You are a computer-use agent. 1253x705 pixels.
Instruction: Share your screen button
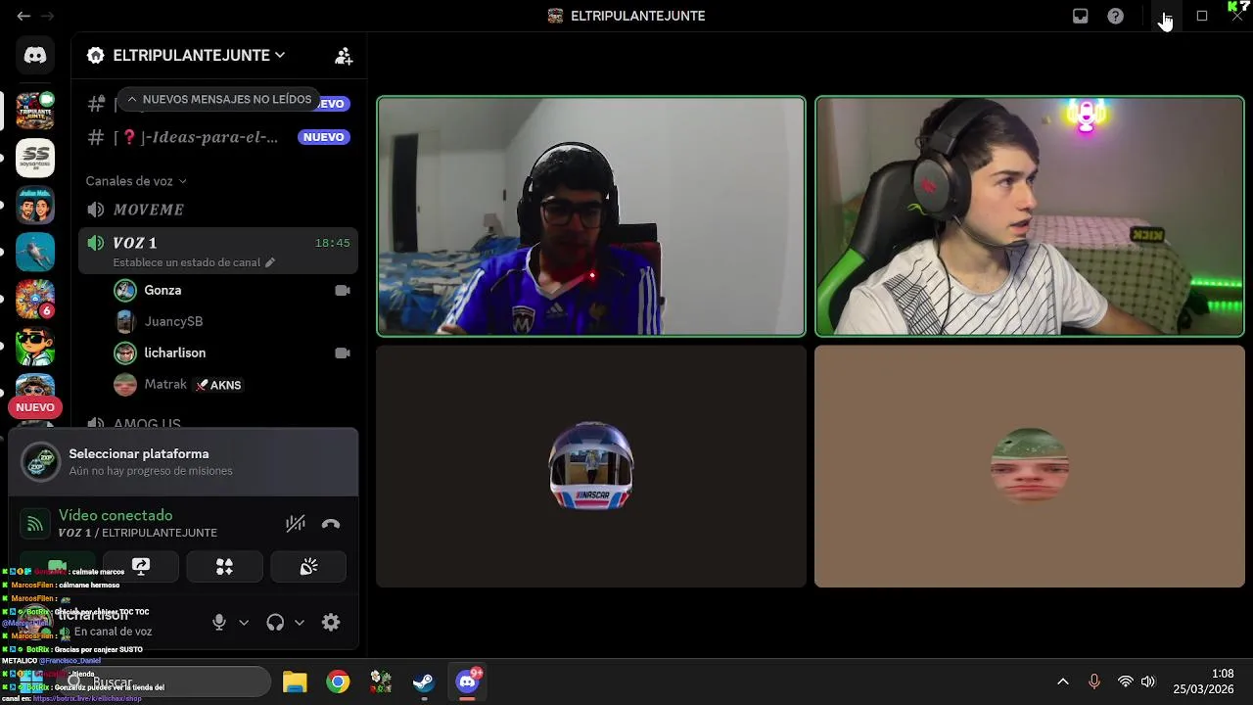tap(141, 567)
